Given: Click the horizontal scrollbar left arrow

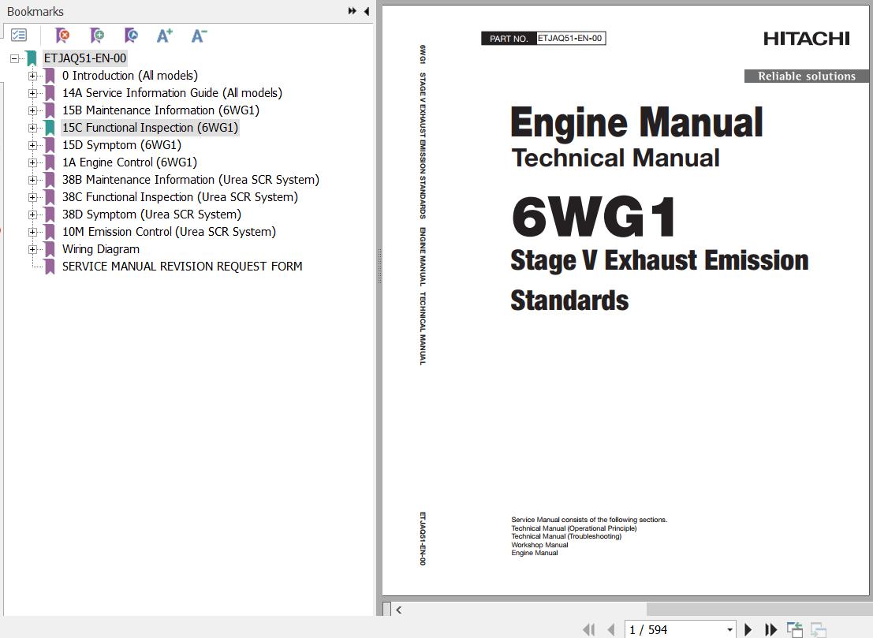Looking at the screenshot, I should click(398, 610).
